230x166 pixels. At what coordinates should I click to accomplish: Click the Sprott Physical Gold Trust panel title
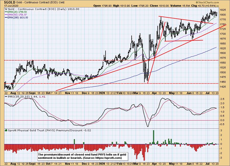(x=49, y=130)
